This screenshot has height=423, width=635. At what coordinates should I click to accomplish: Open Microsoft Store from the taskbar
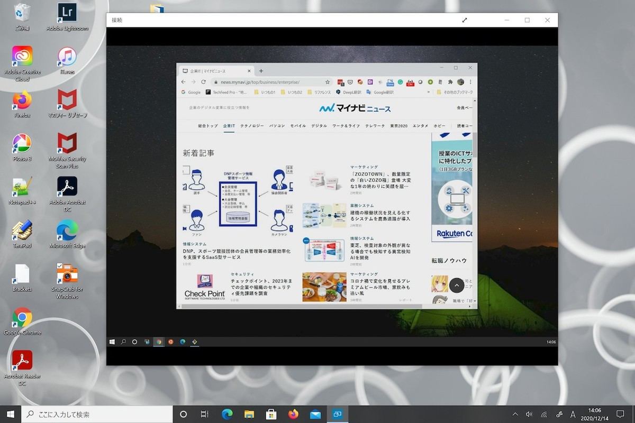(x=271, y=414)
